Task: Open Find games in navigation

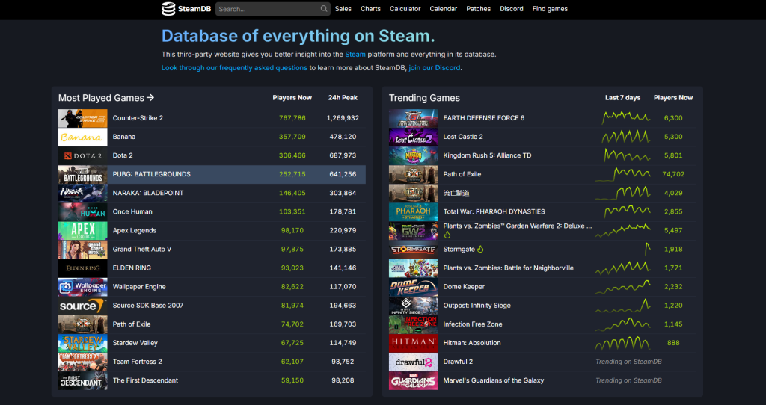Action: (x=550, y=9)
